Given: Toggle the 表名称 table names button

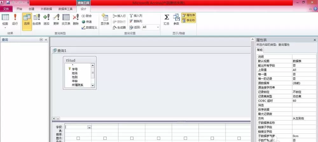Looking at the screenshot, I should pyautogui.click(x=189, y=20).
